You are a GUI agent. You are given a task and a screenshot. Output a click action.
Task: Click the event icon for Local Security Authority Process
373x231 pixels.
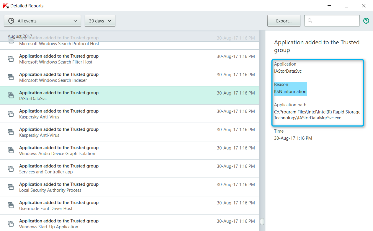tap(11, 187)
